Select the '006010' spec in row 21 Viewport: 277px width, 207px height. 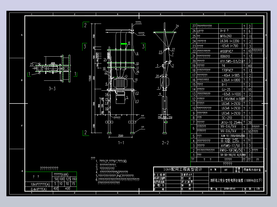(x=225, y=56)
